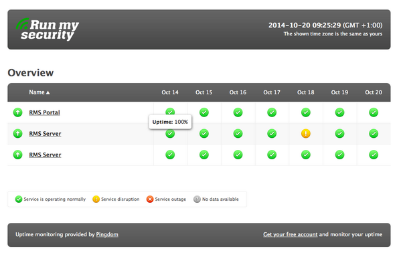Image resolution: width=401 pixels, height=259 pixels.
Task: Click the yellow Service disruption legend icon
Action: pos(96,199)
